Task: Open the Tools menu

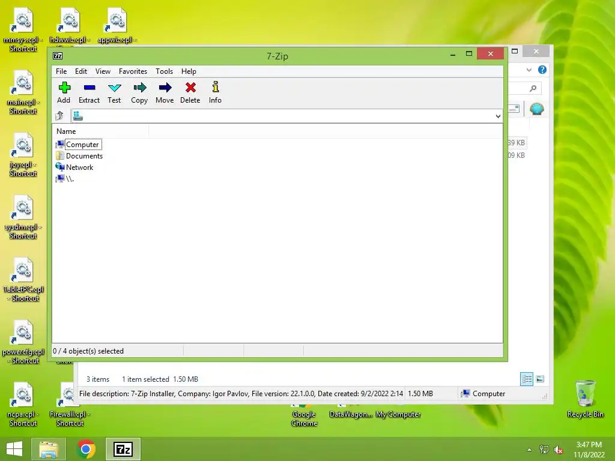Action: tap(164, 71)
